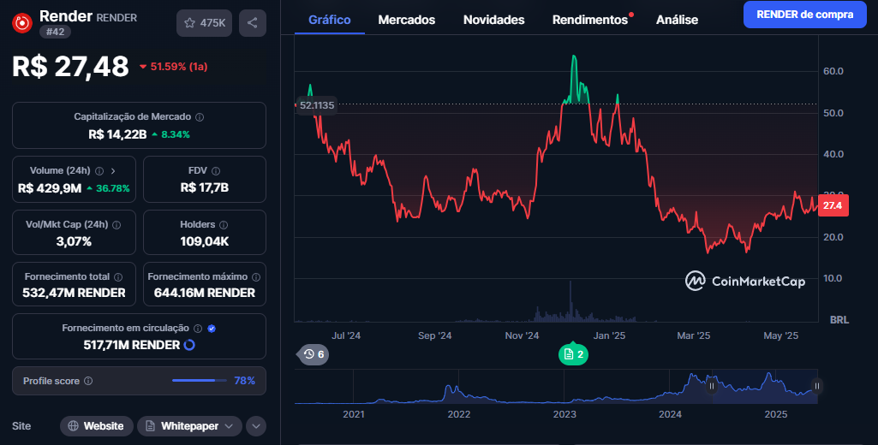Open Profile score info icon

coord(88,381)
